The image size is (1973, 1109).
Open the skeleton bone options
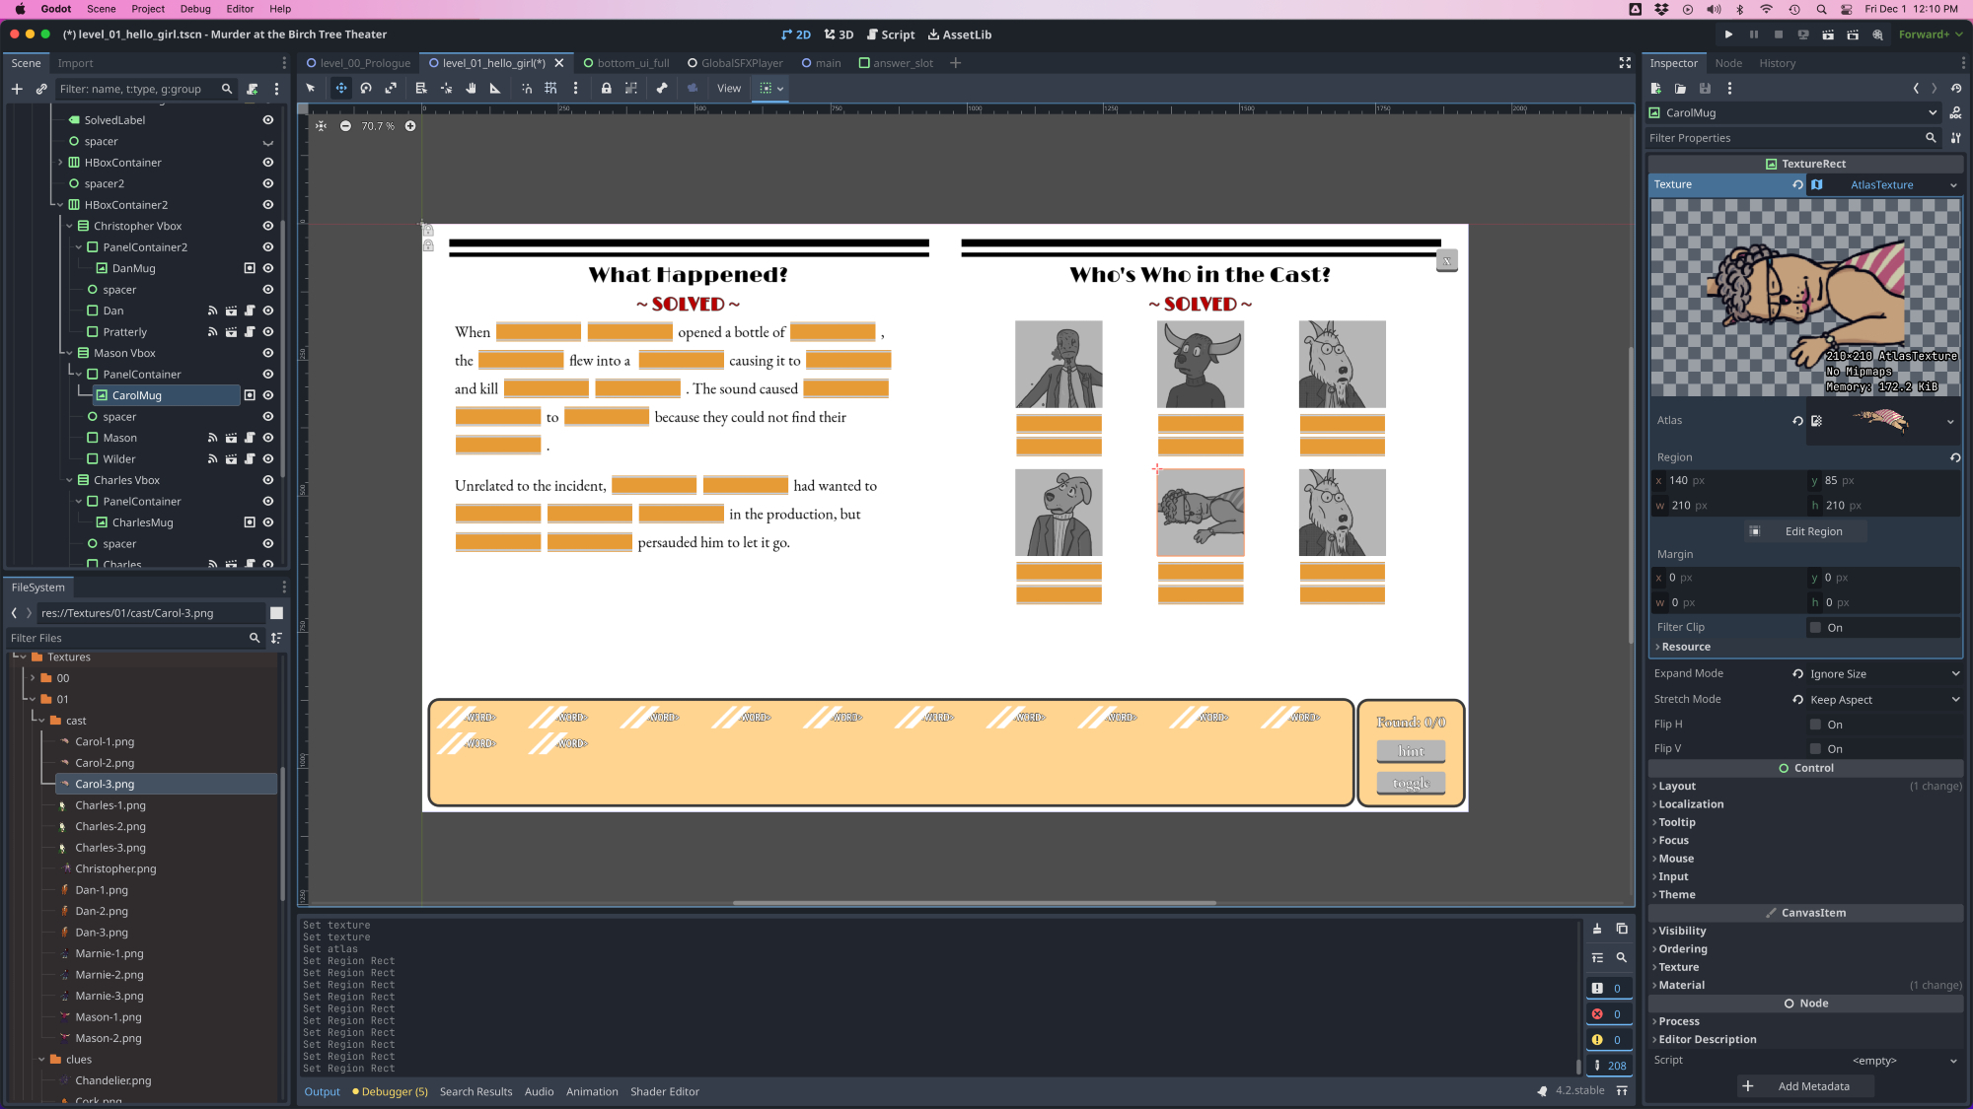point(662,89)
